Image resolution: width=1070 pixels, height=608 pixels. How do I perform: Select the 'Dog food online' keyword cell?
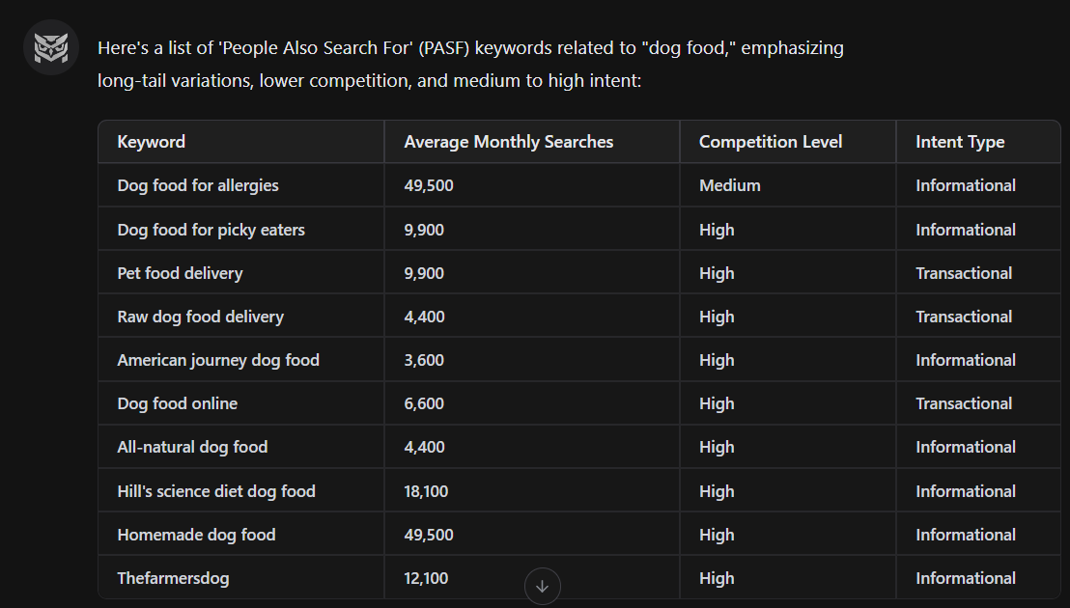pyautogui.click(x=177, y=402)
